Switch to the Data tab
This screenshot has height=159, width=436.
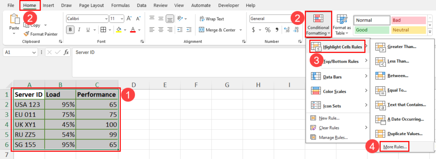point(142,5)
